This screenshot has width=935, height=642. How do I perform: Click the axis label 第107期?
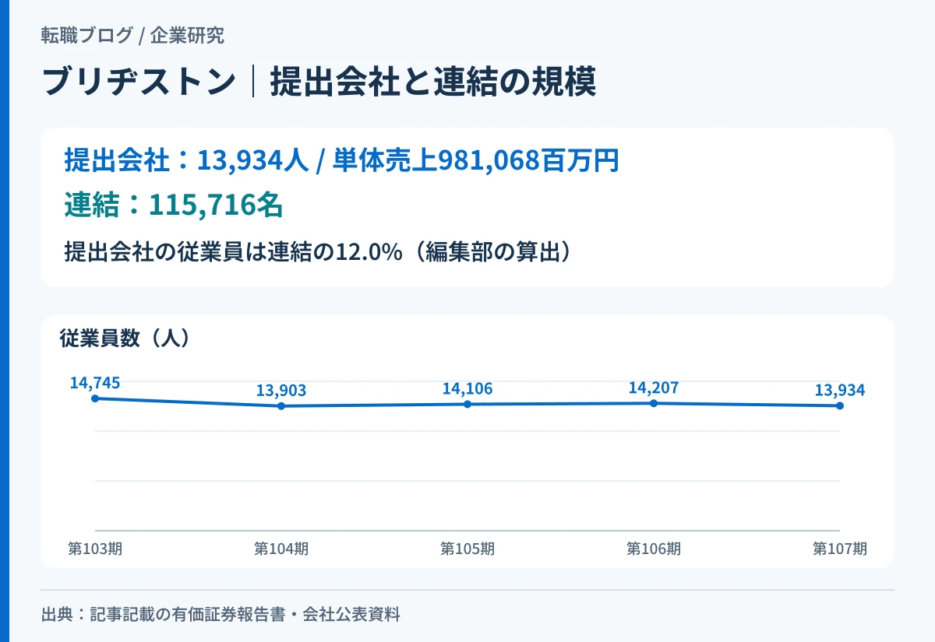840,549
